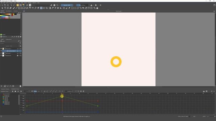The image size is (216, 121).
Task: Select the Calligraphy tool
Action: click(10, 8)
